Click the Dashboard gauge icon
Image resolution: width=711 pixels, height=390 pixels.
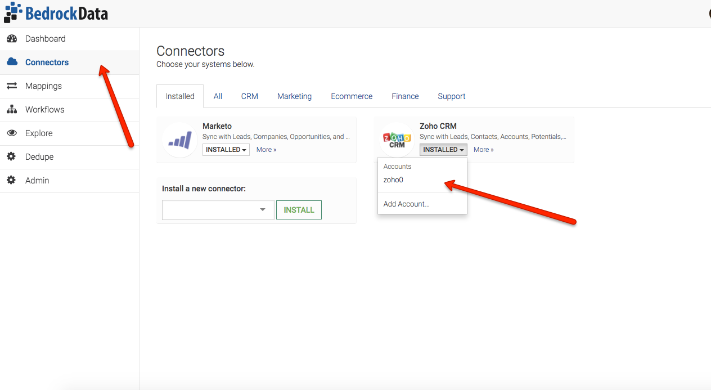pos(11,39)
